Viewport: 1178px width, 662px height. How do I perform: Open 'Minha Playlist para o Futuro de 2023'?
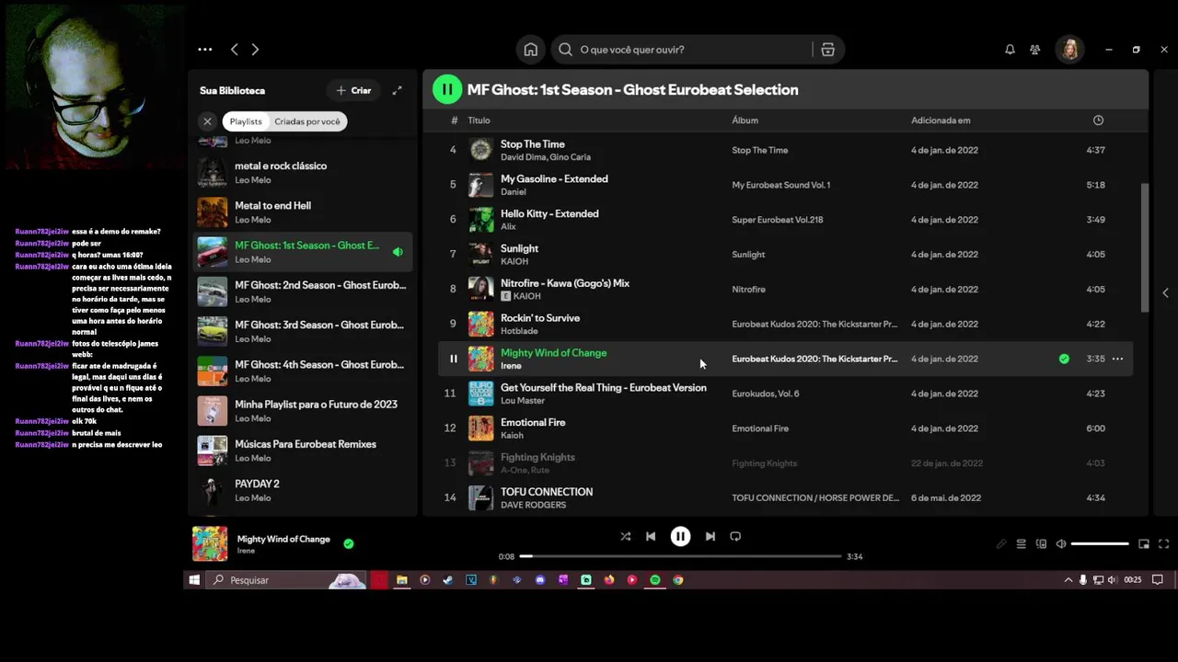(x=302, y=411)
